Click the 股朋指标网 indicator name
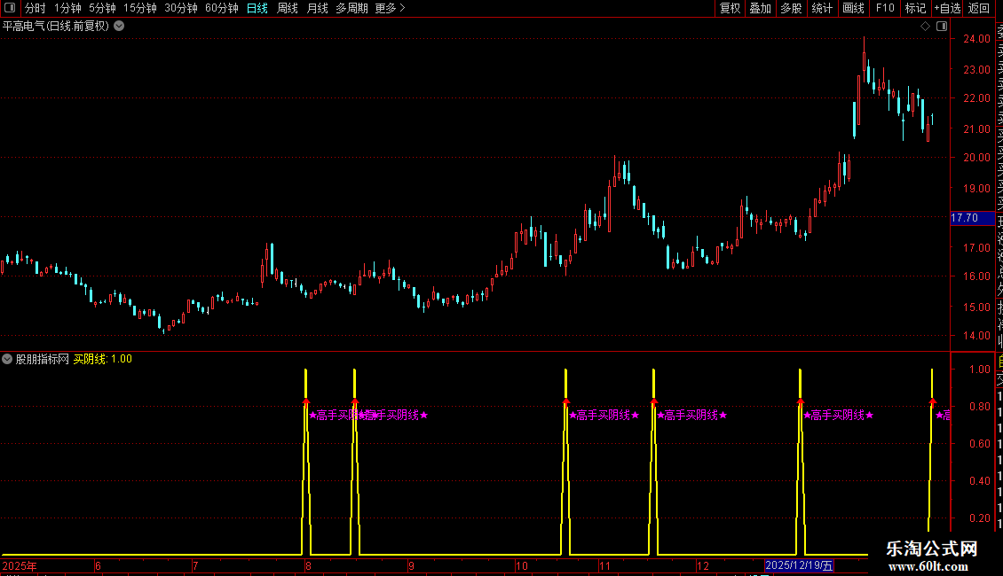This screenshot has height=576, width=1003. tap(43, 359)
